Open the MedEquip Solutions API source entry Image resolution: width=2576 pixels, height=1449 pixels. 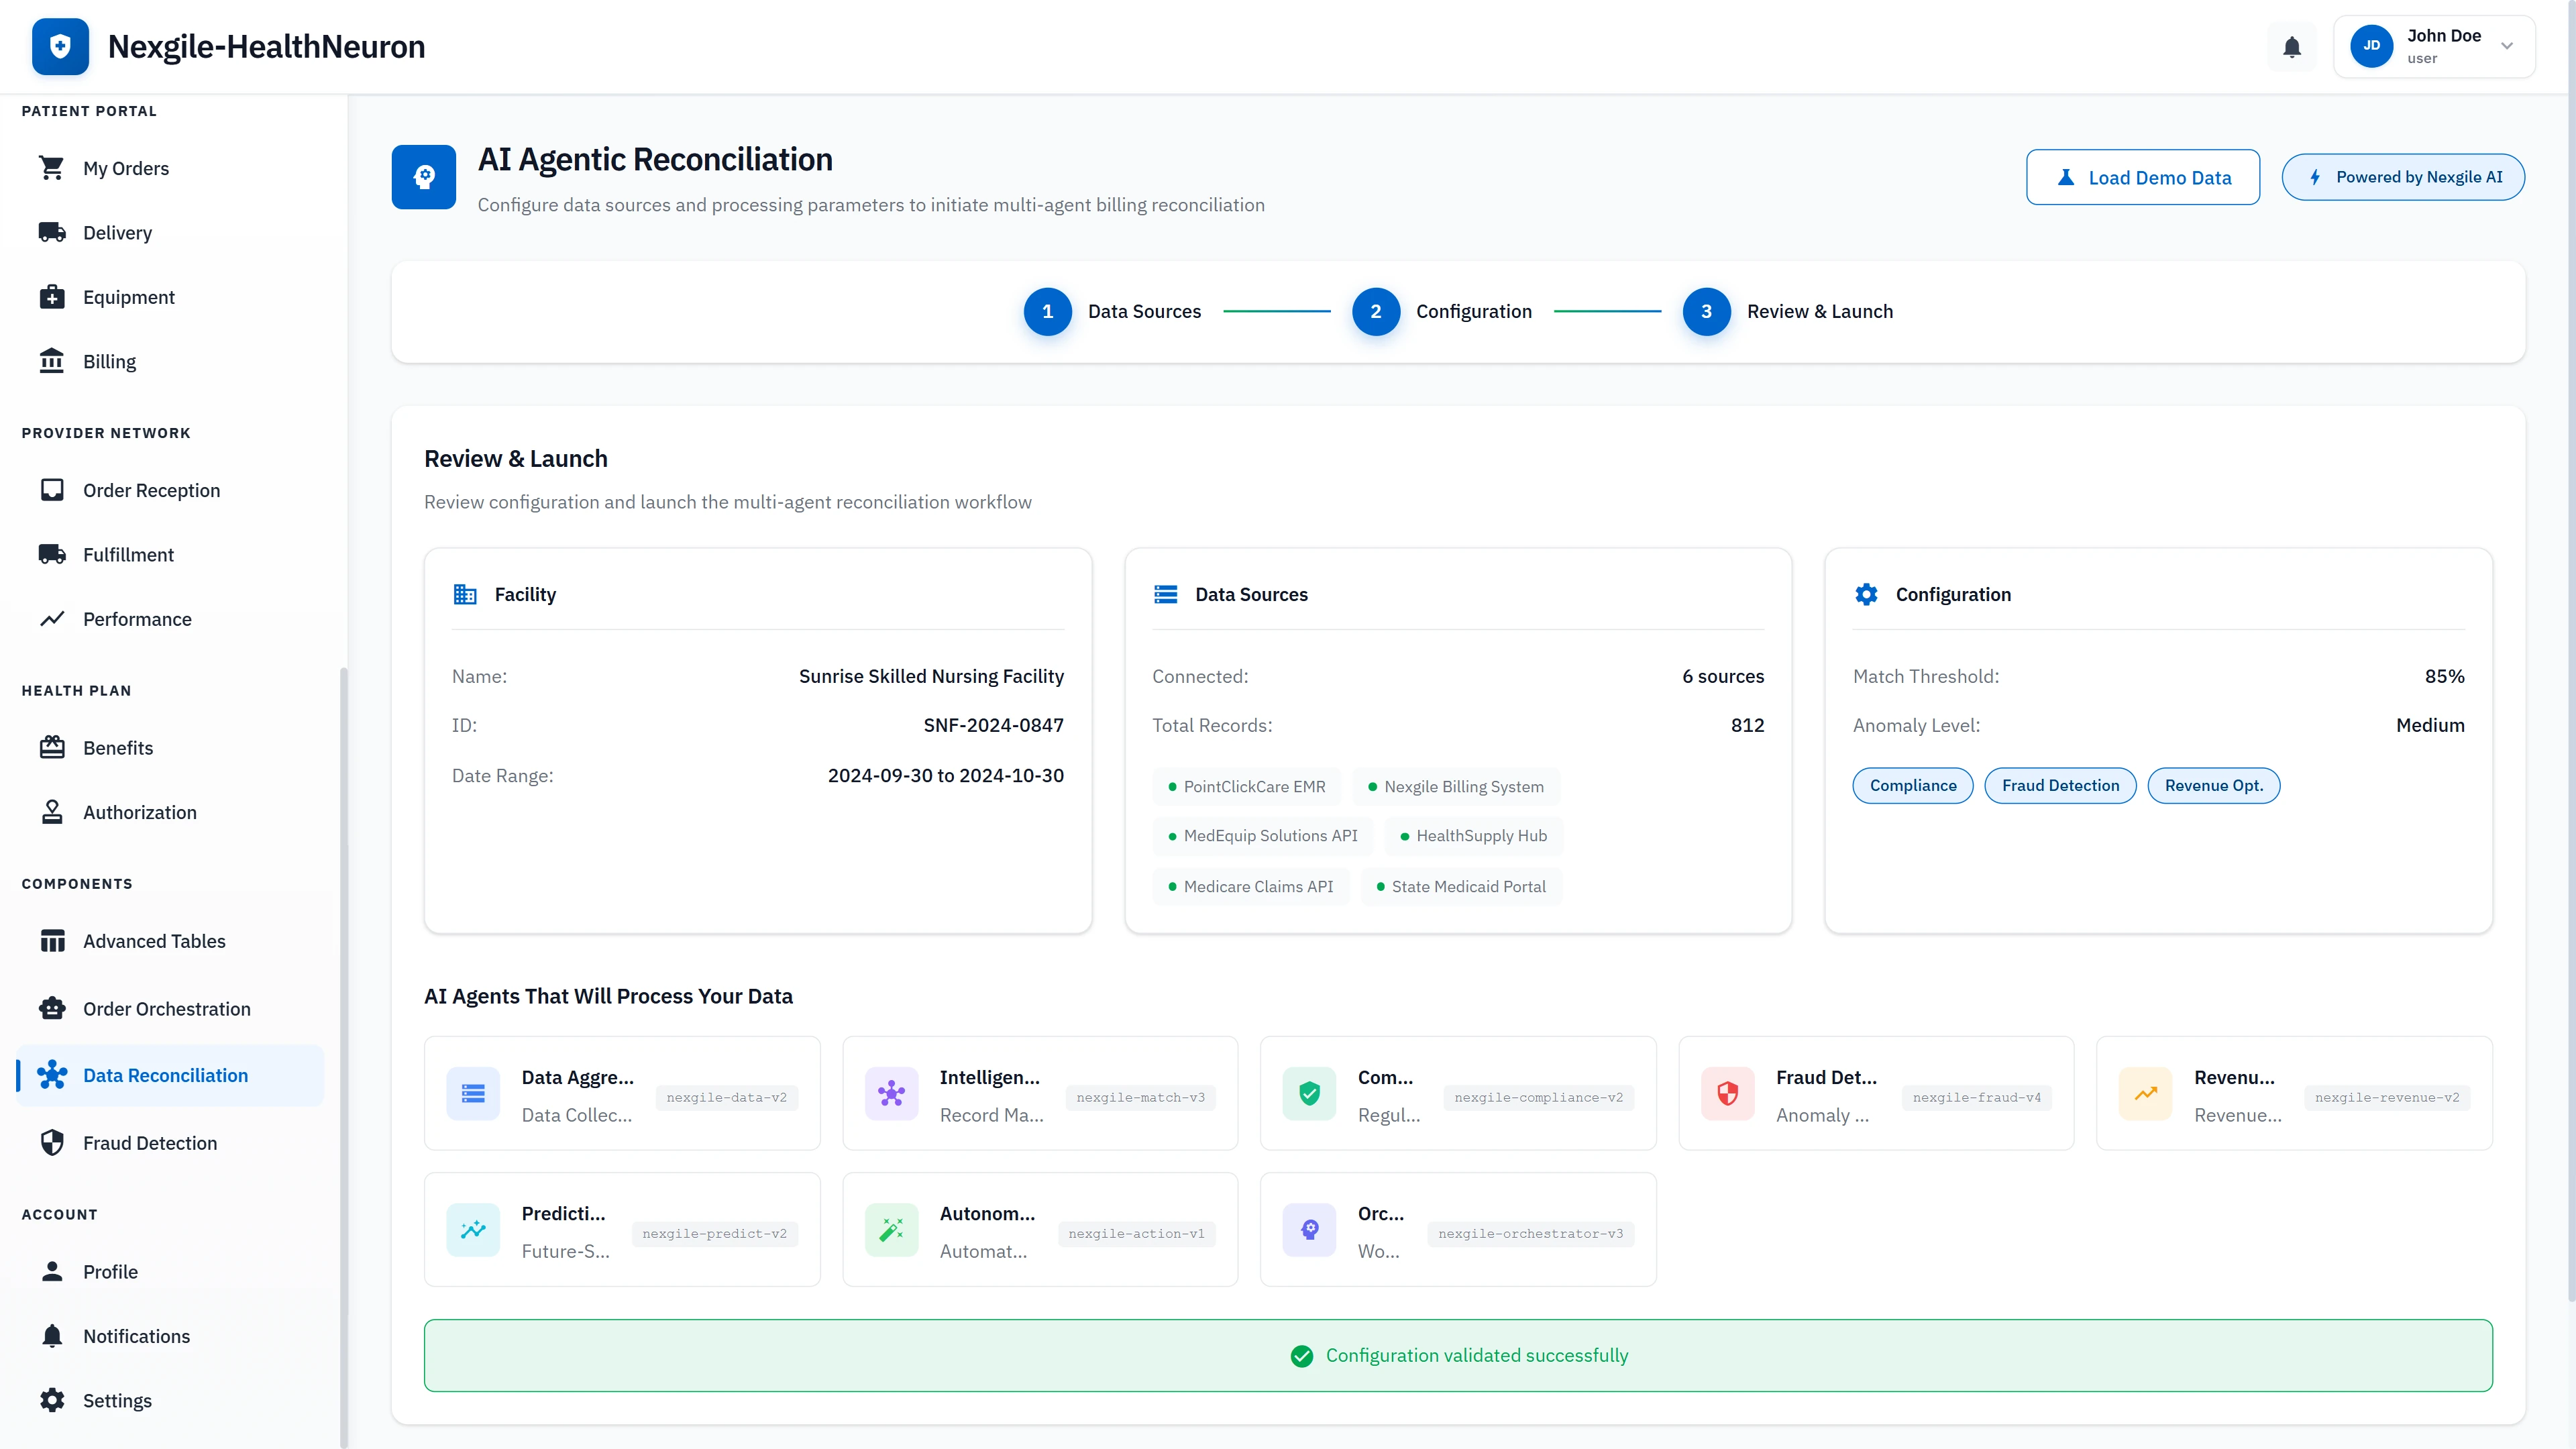point(1263,835)
